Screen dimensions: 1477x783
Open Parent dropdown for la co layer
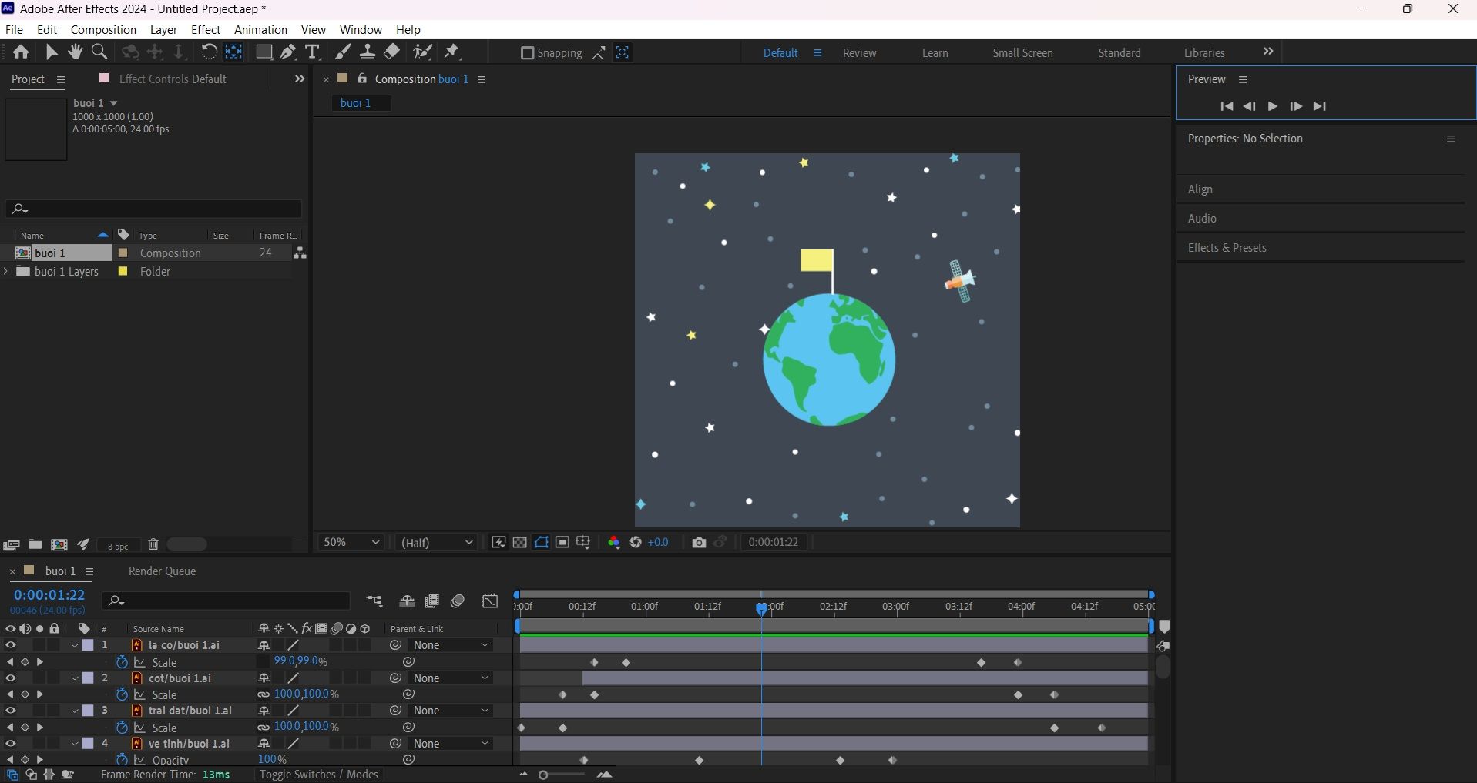click(451, 645)
